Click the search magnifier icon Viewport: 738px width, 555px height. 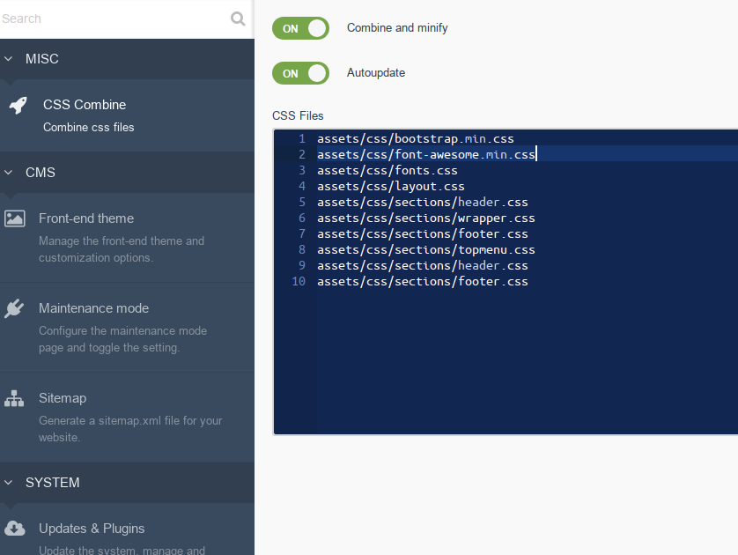(238, 18)
